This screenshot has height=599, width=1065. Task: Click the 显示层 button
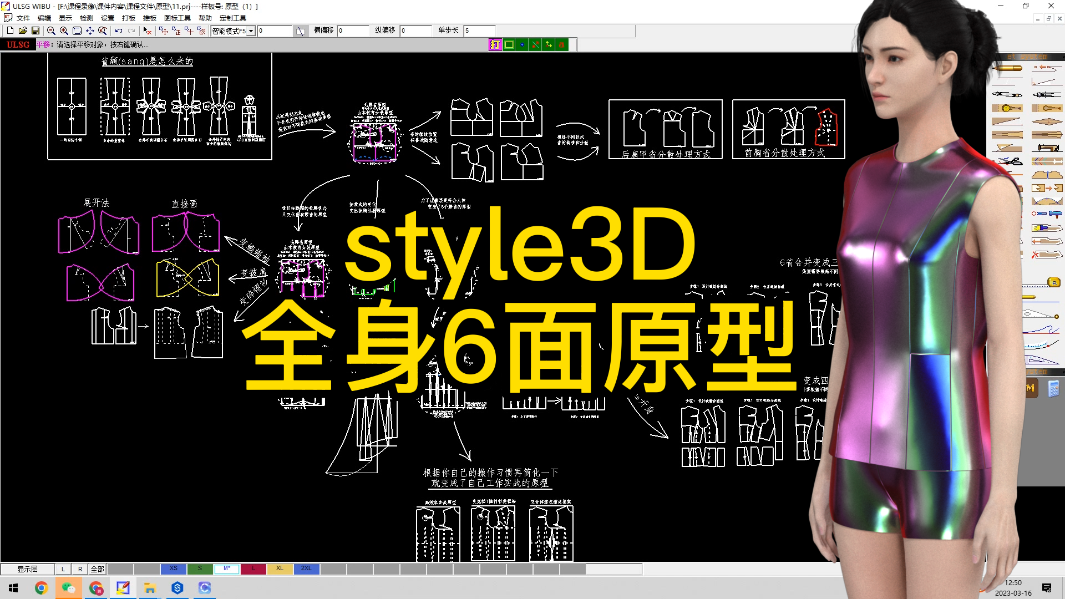(28, 569)
